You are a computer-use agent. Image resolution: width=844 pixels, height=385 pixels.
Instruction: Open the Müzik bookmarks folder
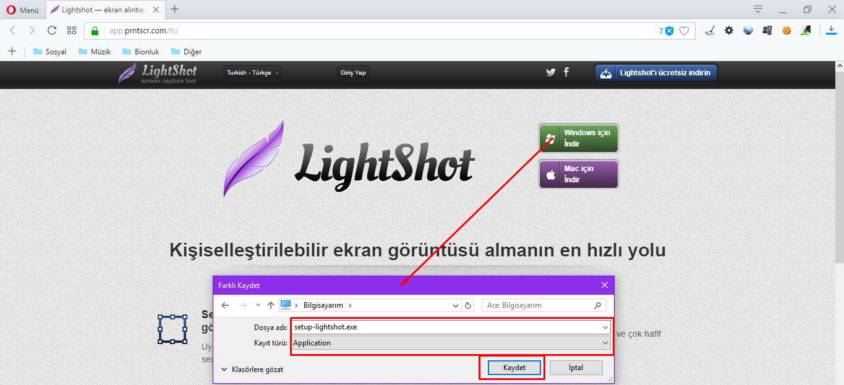[95, 52]
